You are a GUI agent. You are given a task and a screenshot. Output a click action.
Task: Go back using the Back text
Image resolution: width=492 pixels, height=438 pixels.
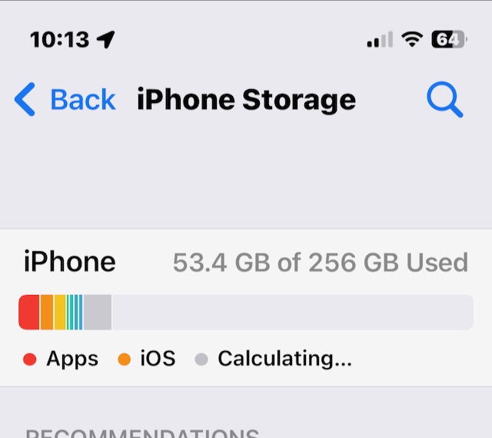click(x=83, y=100)
